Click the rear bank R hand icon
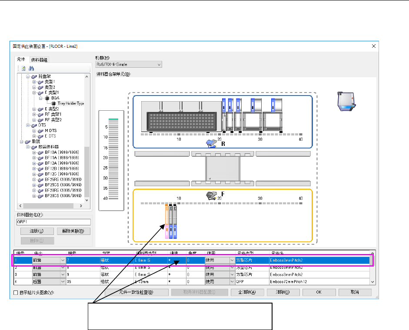Image resolution: width=409 pixels, height=330 pixels. (x=210, y=142)
